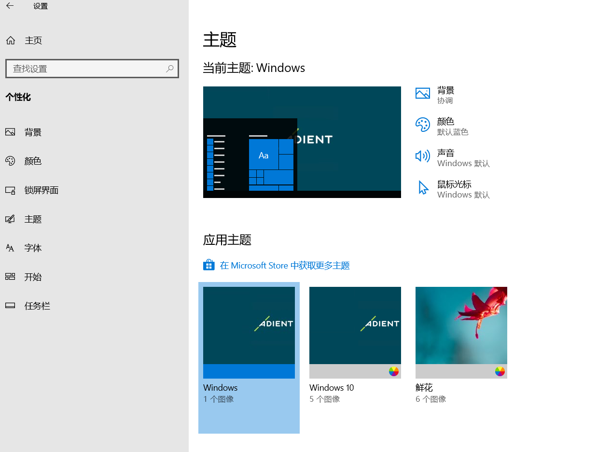This screenshot has width=611, height=452.
Task: Click the 应用主题 heading
Action: [x=227, y=240]
